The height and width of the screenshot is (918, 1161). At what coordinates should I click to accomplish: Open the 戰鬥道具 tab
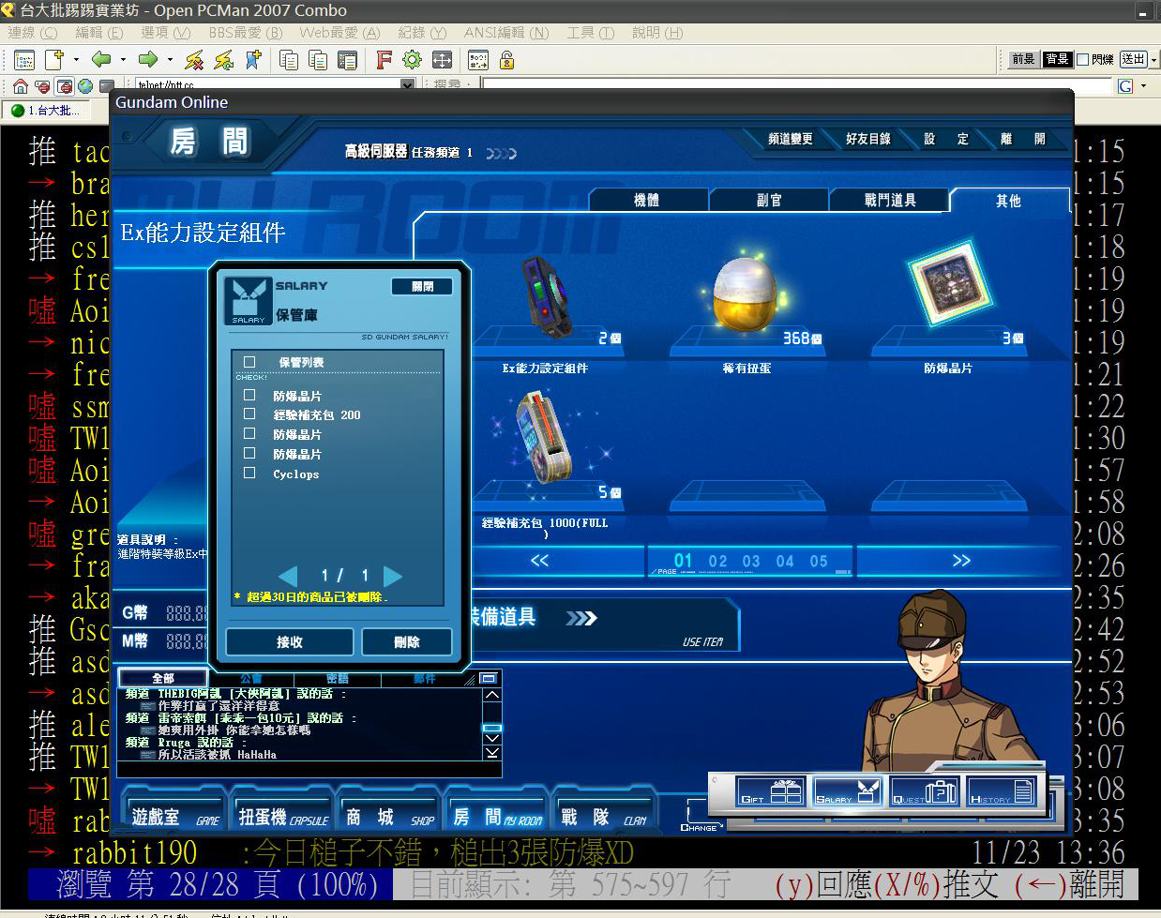point(889,200)
